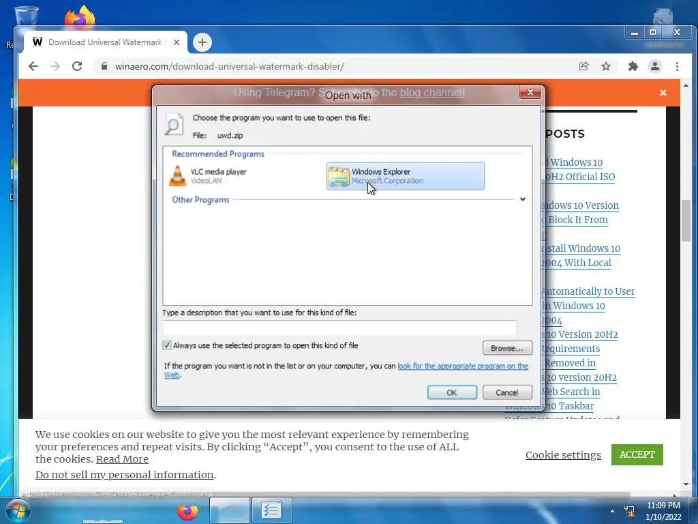The image size is (698, 524).
Task: Bookmark this page with star icon
Action: click(606, 66)
